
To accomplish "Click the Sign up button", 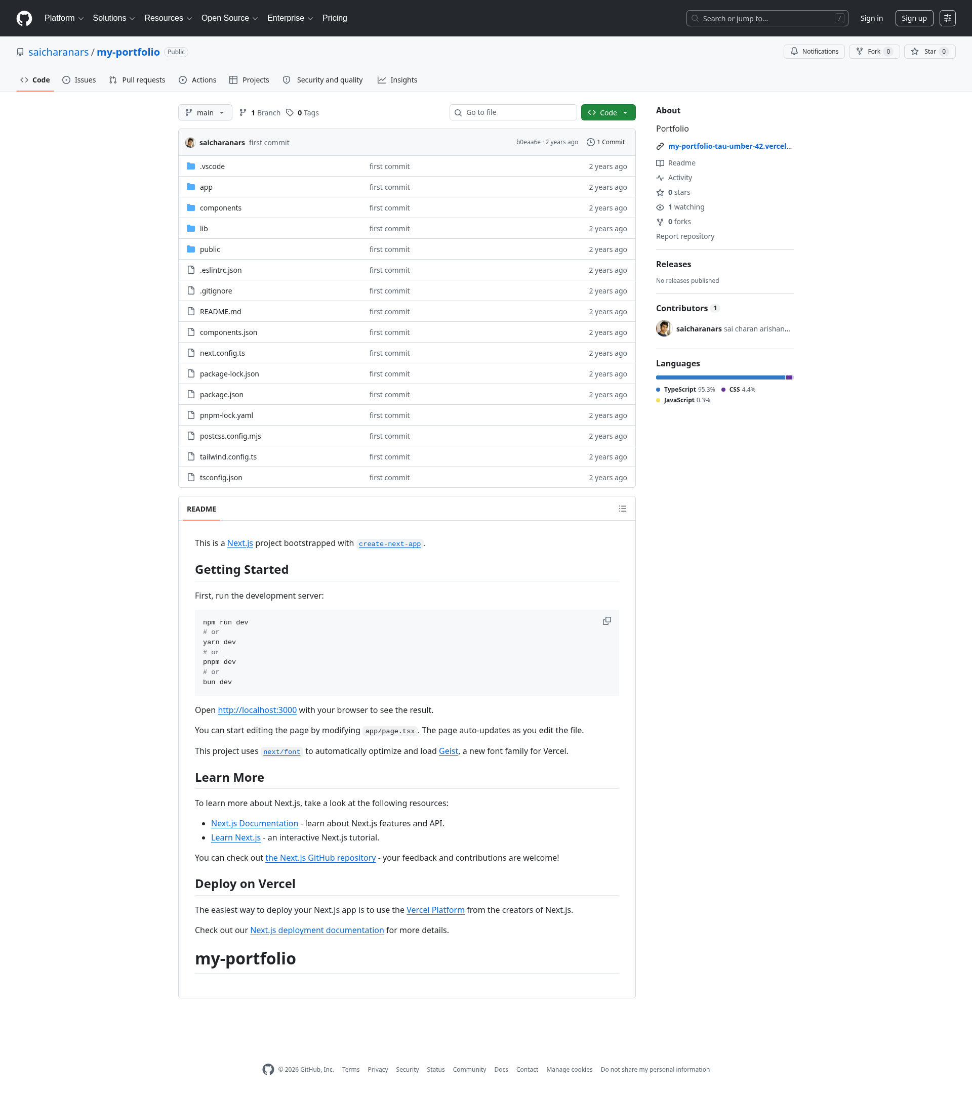I will point(914,18).
